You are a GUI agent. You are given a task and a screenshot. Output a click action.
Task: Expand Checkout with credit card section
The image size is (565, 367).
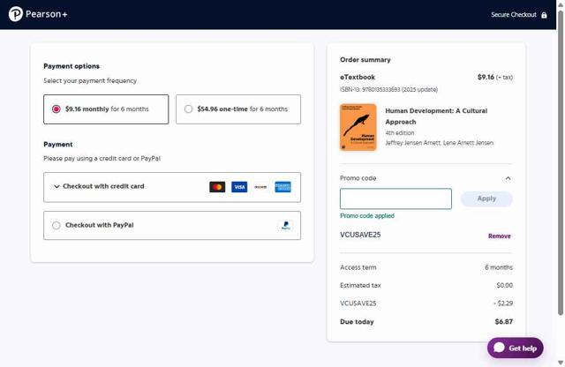coord(172,187)
